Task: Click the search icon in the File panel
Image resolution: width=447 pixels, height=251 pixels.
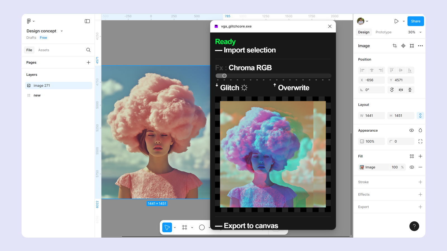Action: [88, 50]
